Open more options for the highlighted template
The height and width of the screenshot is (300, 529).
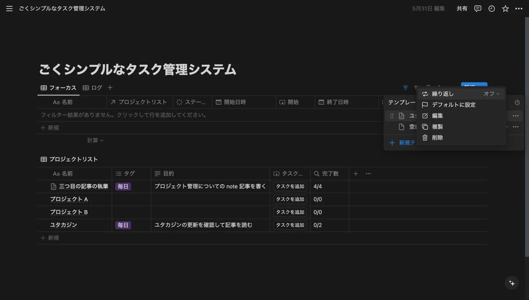tap(515, 116)
